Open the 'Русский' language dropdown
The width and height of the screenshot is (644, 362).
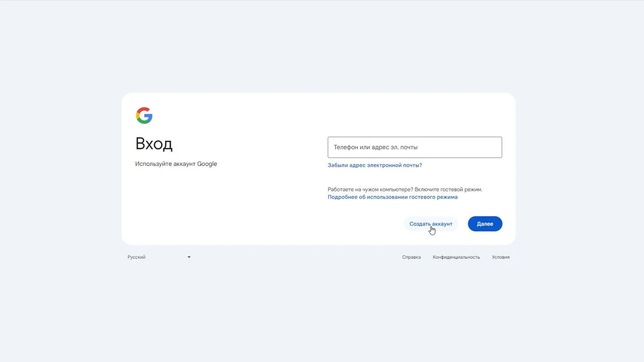(159, 257)
